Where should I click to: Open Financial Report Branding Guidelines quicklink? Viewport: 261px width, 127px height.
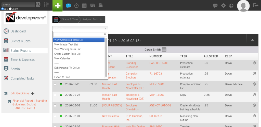(x=30, y=104)
